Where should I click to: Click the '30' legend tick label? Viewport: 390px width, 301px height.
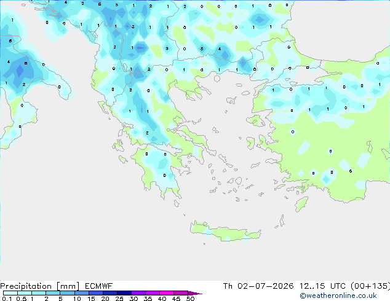(133, 299)
